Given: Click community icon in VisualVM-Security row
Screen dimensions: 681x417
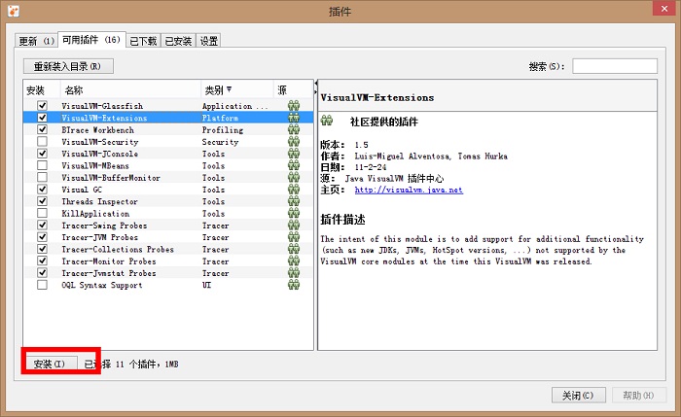Looking at the screenshot, I should point(294,142).
